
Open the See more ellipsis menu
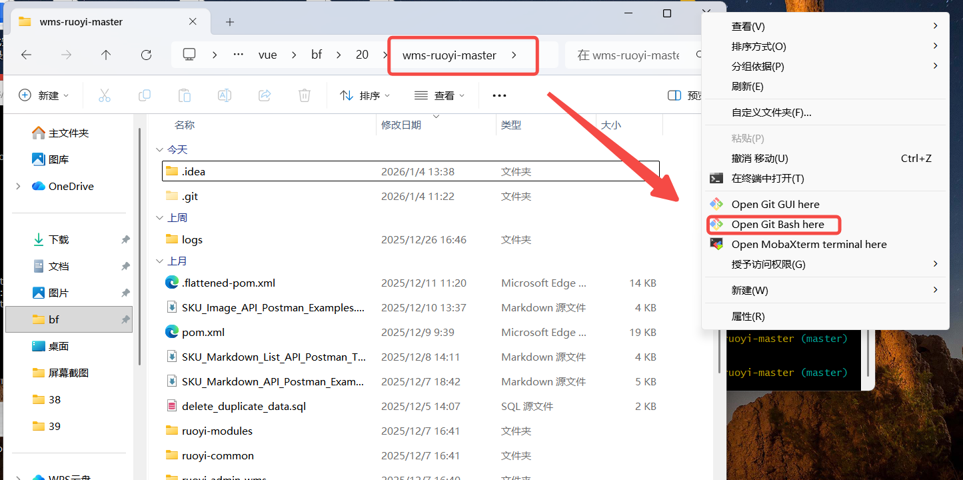(499, 95)
